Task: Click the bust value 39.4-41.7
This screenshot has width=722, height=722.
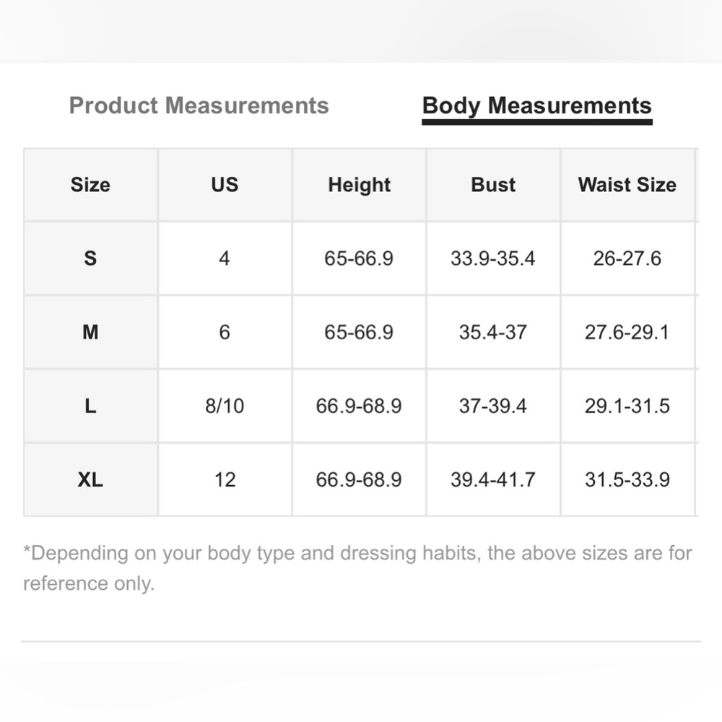Action: coord(493,479)
